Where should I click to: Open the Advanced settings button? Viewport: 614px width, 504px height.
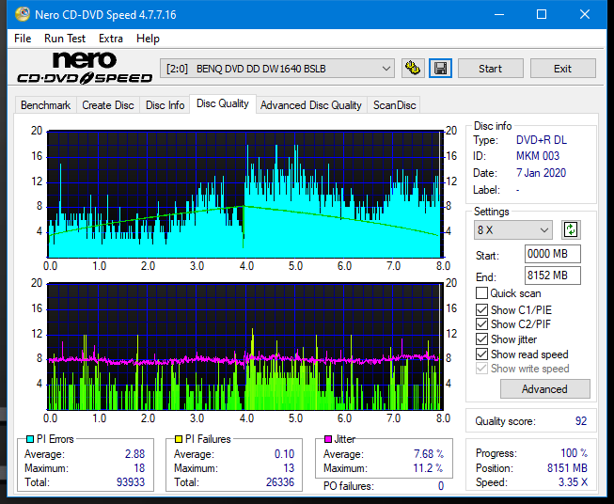544,389
